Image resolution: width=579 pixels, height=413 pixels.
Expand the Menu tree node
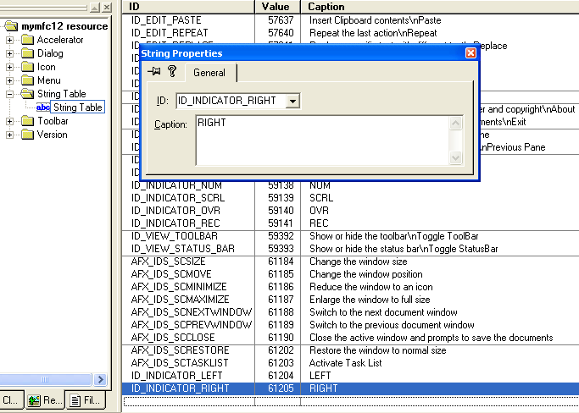pyautogui.click(x=11, y=80)
